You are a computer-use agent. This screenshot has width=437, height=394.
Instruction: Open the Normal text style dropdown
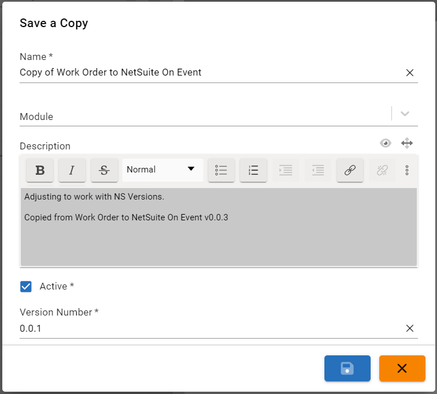[162, 170]
